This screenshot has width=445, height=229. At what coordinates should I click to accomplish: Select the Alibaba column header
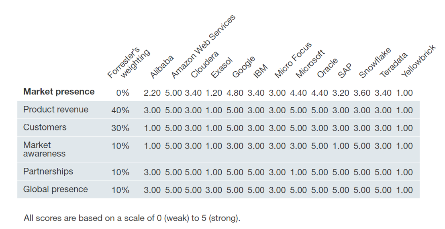click(x=161, y=66)
